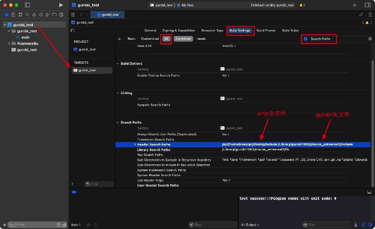Screen dimensions: 375x229
Task: Go back in editor history
Action: coord(81,15)
